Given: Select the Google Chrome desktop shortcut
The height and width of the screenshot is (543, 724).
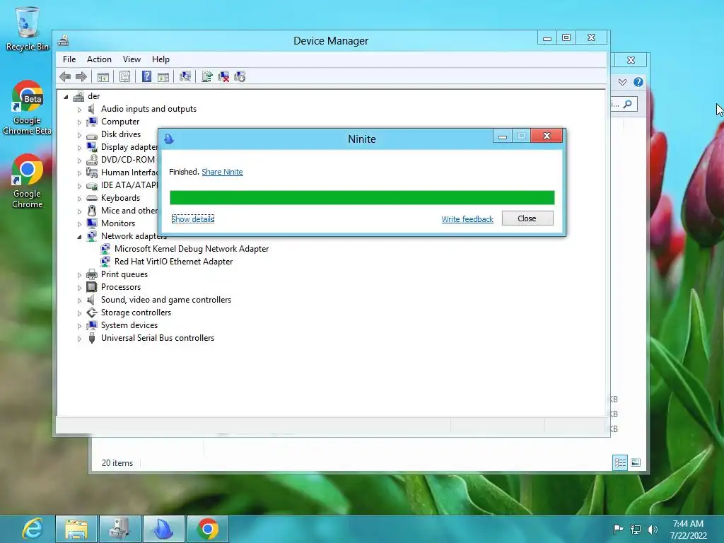Looking at the screenshot, I should coord(28,181).
